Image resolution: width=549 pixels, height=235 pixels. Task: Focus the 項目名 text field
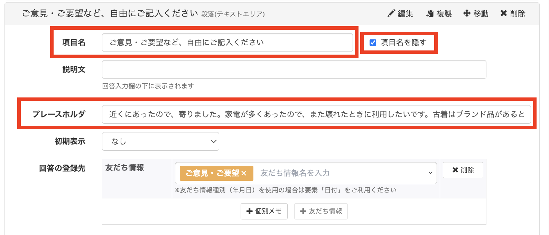pyautogui.click(x=227, y=43)
